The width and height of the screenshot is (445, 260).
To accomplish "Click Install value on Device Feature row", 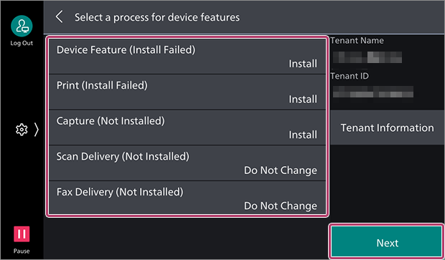I will coord(303,64).
